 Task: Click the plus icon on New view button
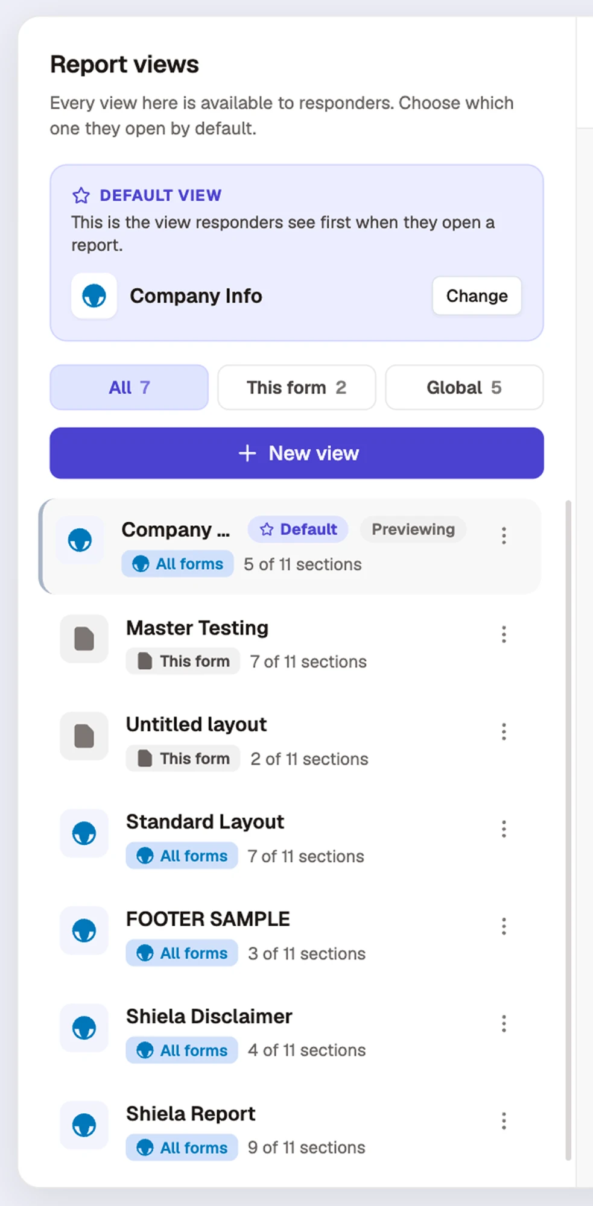pyautogui.click(x=247, y=453)
